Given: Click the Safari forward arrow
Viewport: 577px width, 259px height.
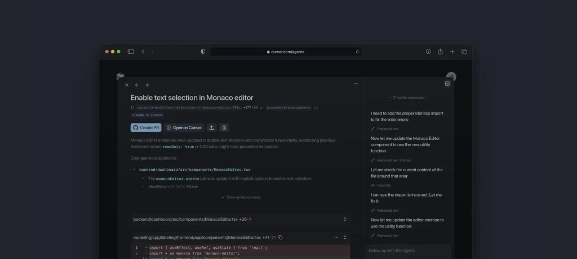Looking at the screenshot, I should pos(152,52).
